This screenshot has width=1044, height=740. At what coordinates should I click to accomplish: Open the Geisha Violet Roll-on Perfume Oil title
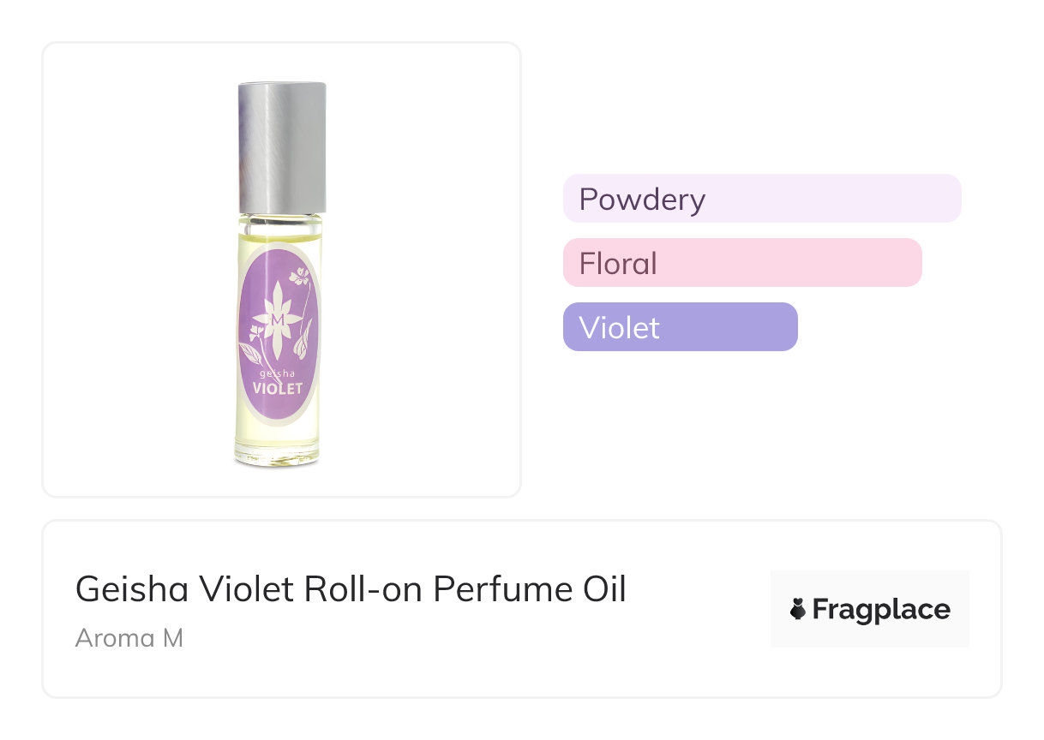pyautogui.click(x=351, y=589)
